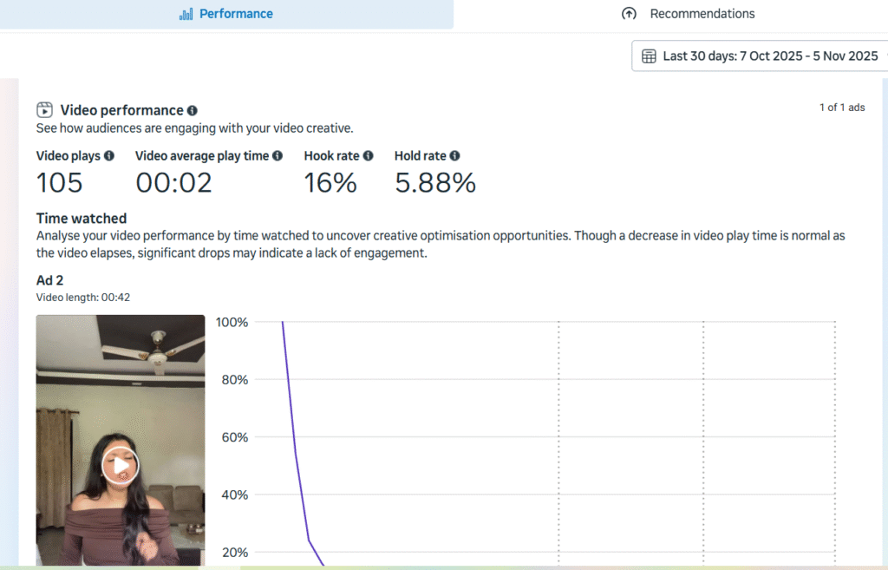Image resolution: width=888 pixels, height=570 pixels.
Task: Show info for Video average play time
Action: pos(277,156)
